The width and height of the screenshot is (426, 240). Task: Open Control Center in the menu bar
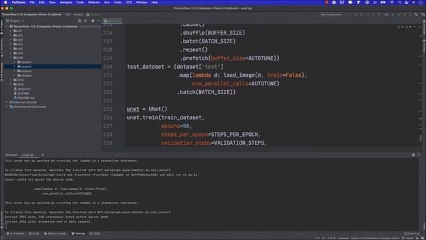coord(407,3)
